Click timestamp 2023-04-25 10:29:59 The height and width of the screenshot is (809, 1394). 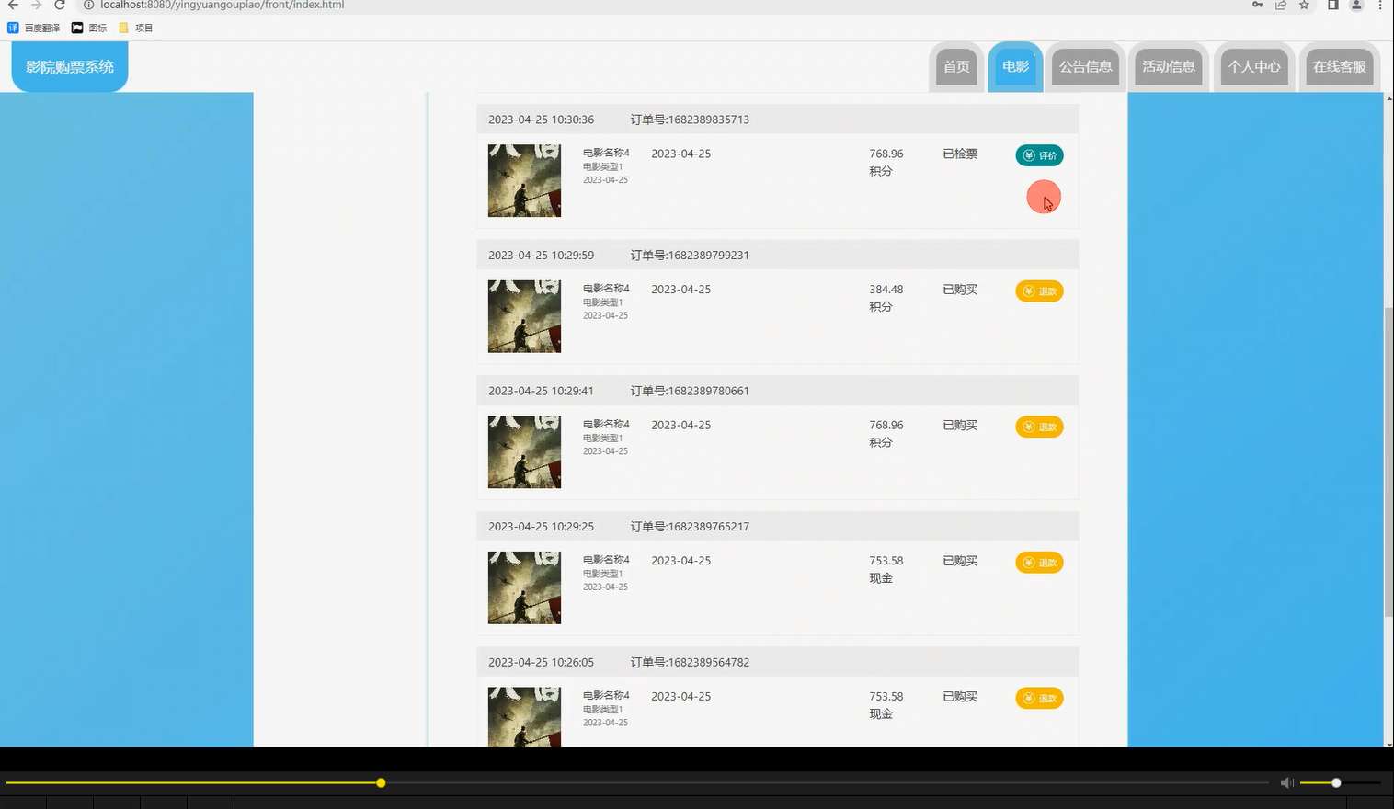tap(541, 256)
